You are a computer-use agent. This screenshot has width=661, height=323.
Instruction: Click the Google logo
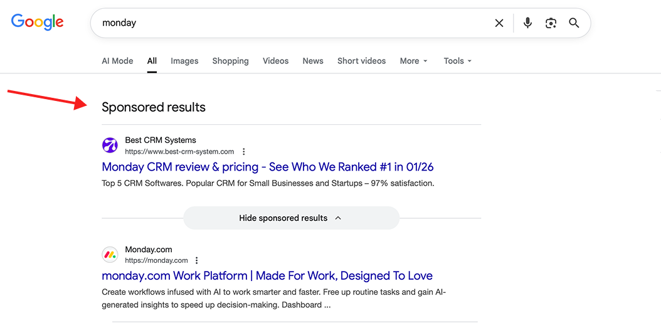click(x=37, y=22)
